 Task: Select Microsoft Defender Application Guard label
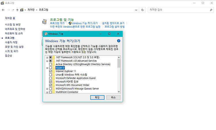click(x=75, y=78)
